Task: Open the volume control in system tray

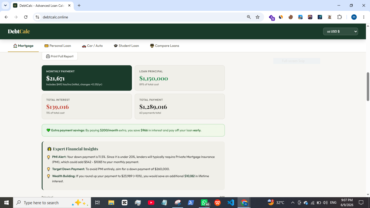Action: click(x=325, y=203)
